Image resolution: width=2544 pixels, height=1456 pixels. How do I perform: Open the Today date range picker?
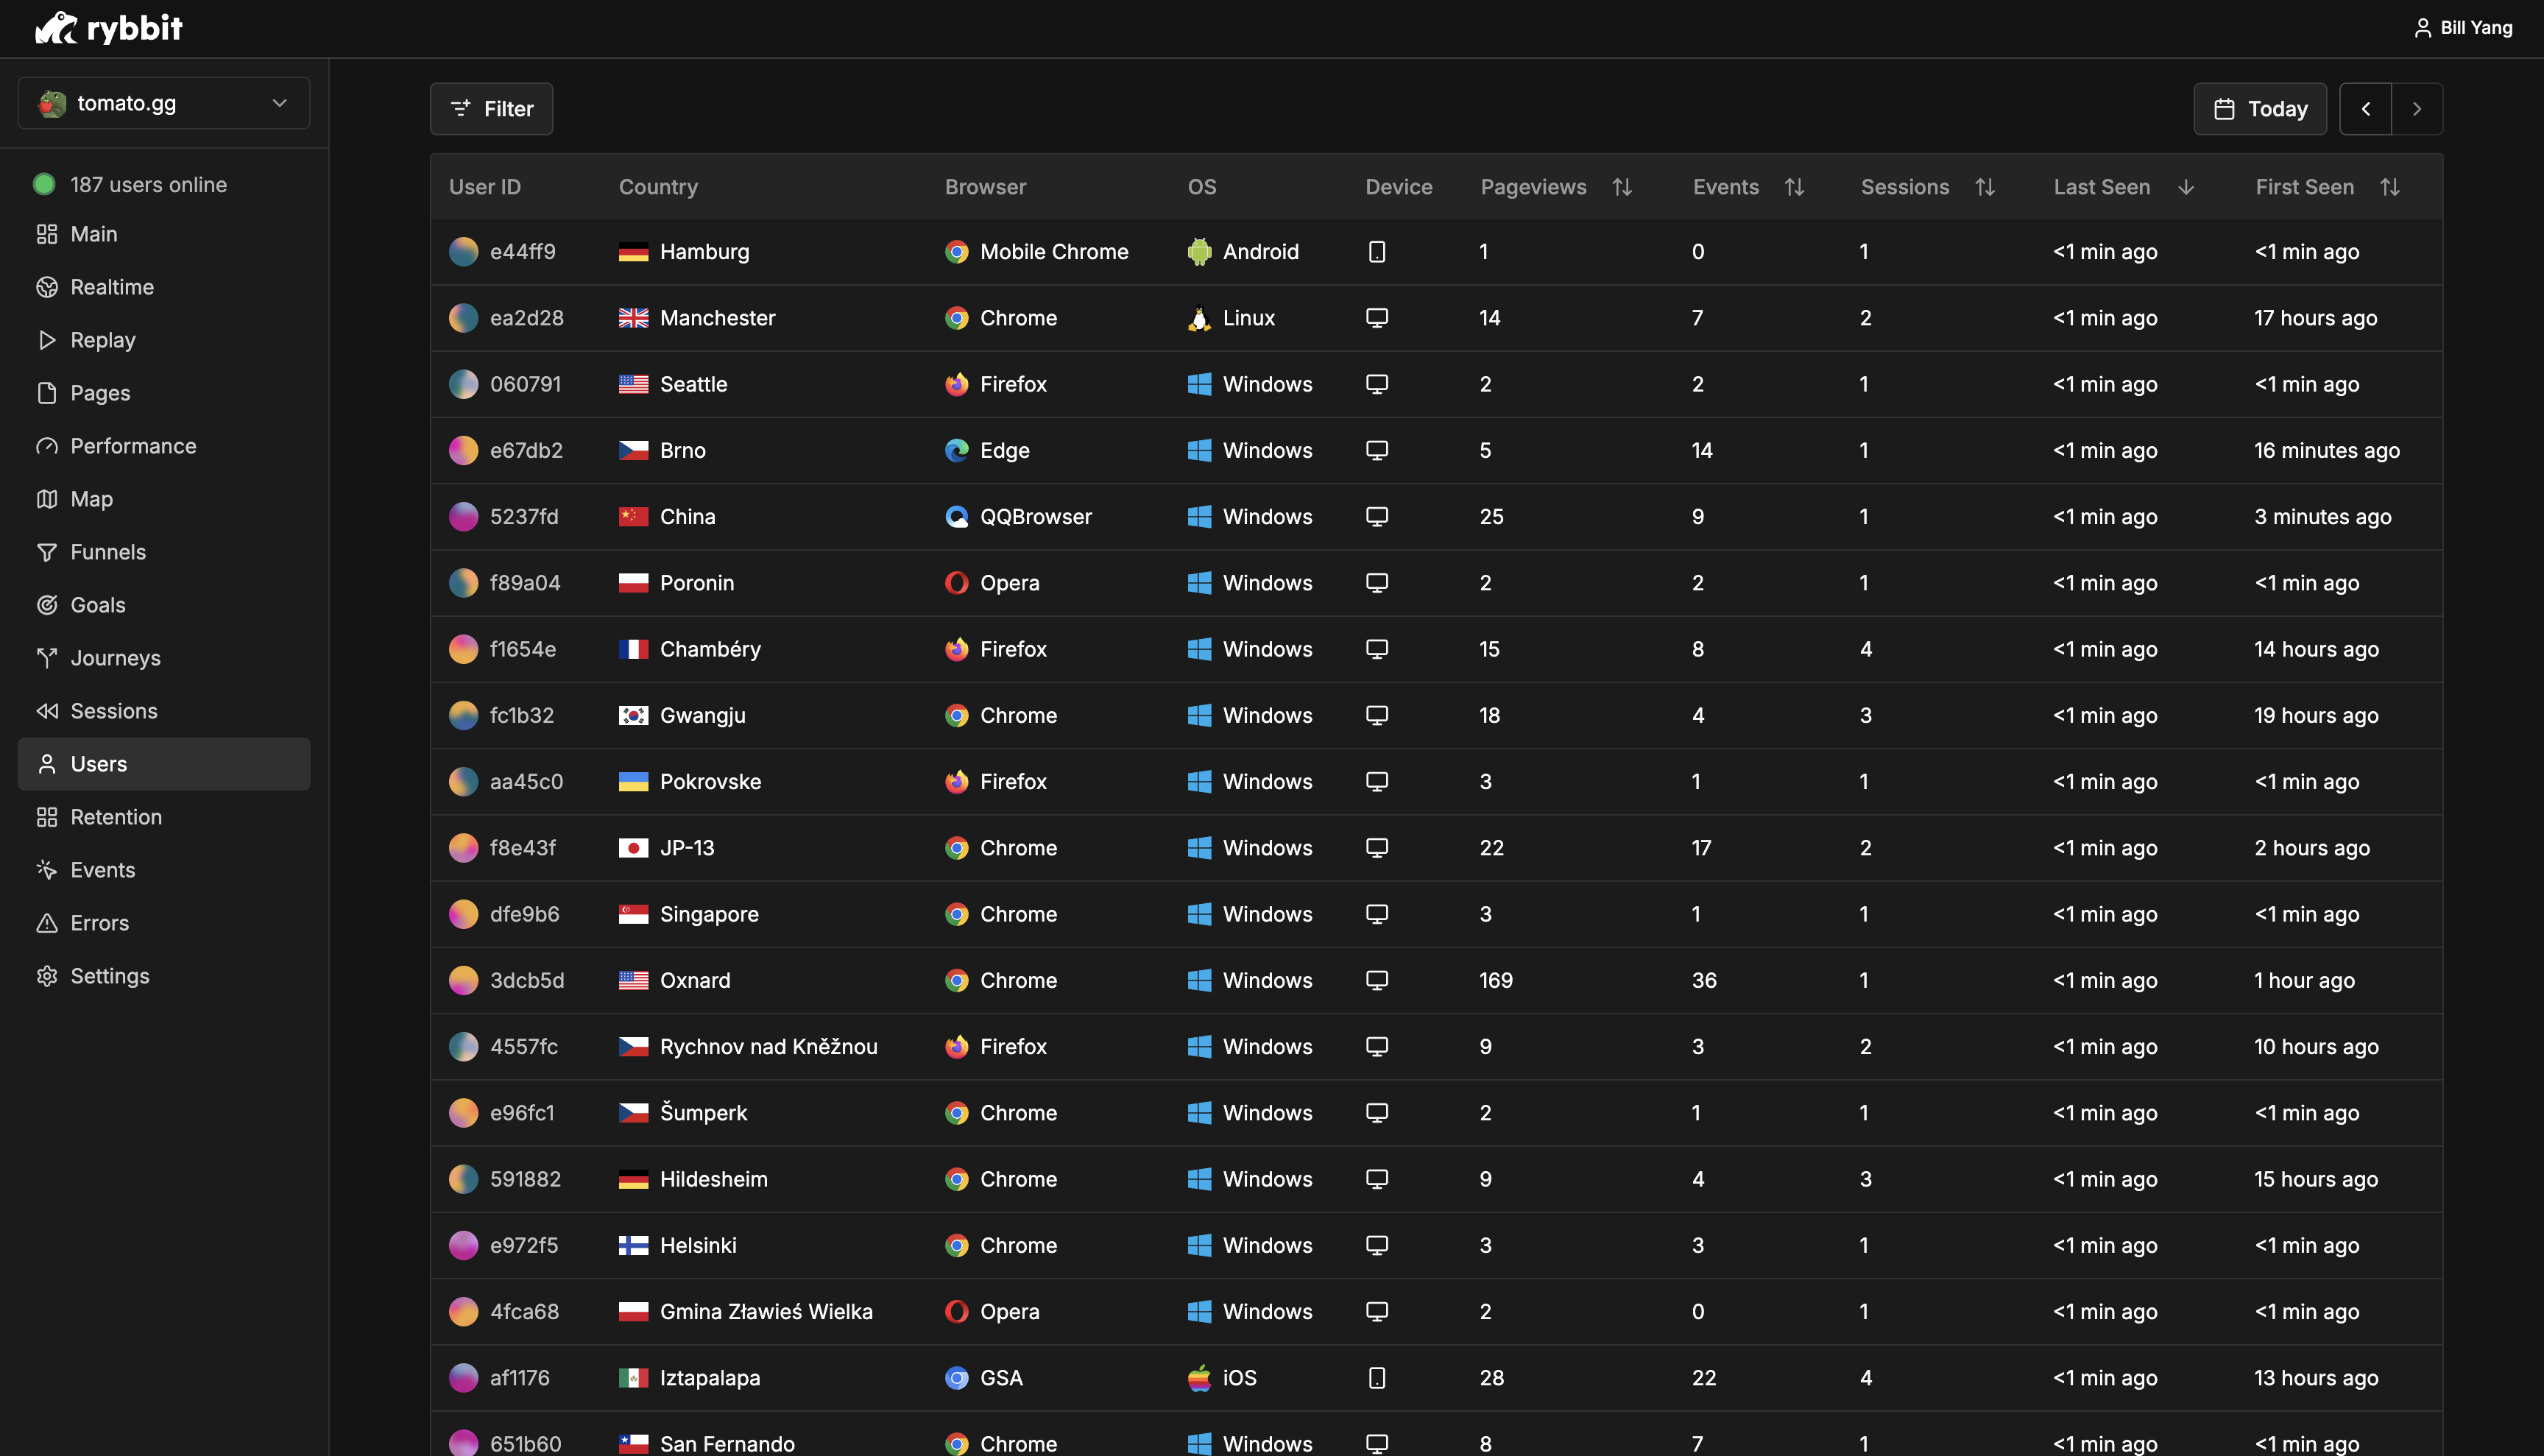(x=2259, y=109)
